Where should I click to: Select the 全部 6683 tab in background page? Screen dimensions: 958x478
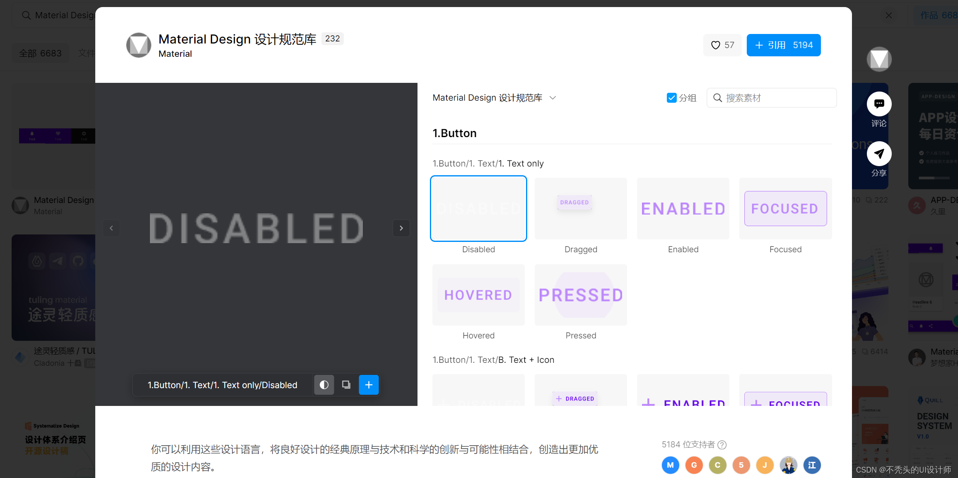click(40, 53)
